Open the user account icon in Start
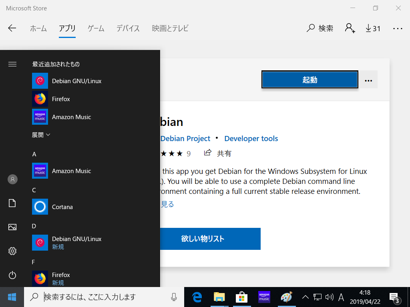The height and width of the screenshot is (307, 410). [12, 179]
